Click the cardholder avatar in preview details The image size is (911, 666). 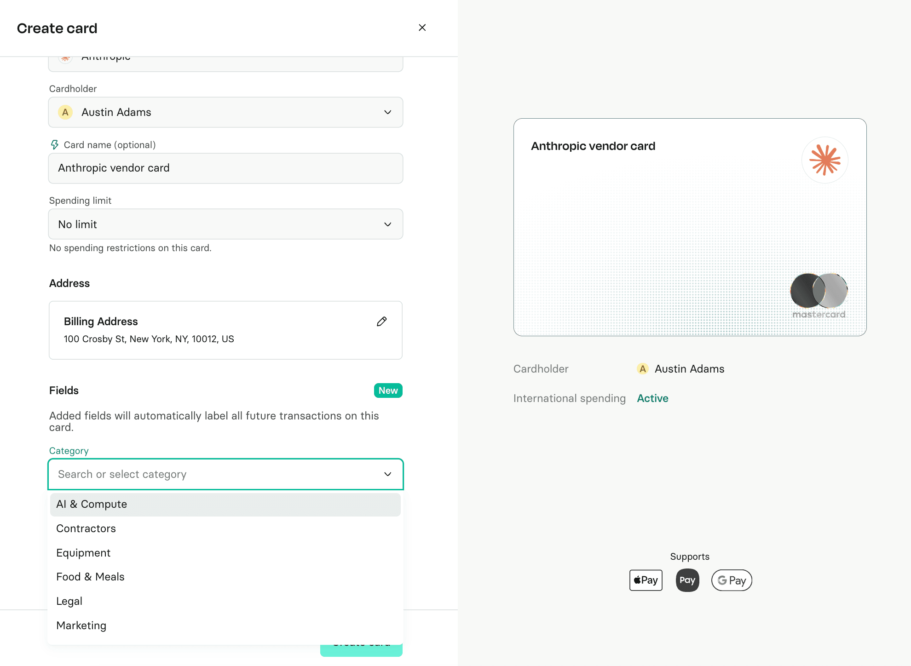pos(643,369)
